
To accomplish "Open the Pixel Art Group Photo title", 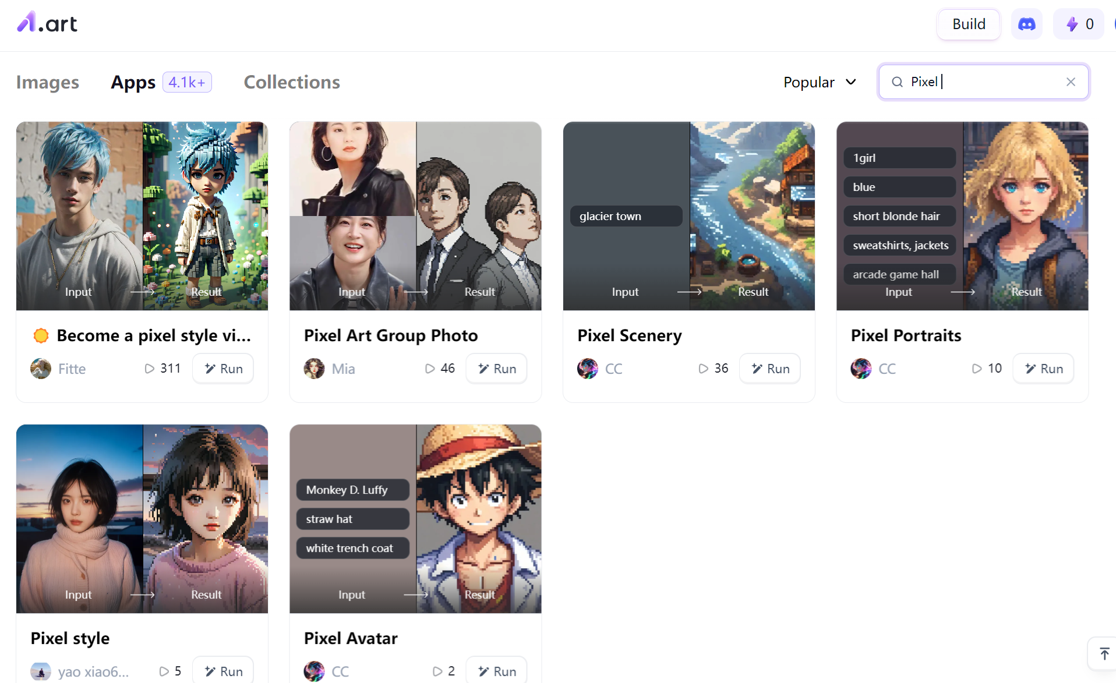I will coord(391,336).
